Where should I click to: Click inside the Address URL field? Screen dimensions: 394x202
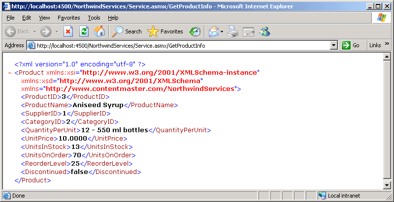pos(182,45)
